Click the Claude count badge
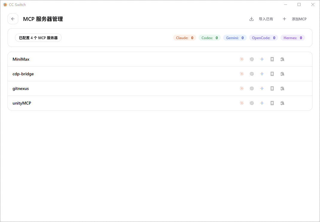320x222 pixels. click(185, 38)
